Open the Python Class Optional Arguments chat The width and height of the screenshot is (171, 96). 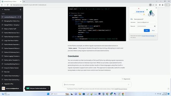11,80
